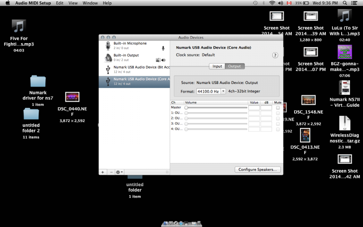Open help with the question mark button

pyautogui.click(x=275, y=55)
